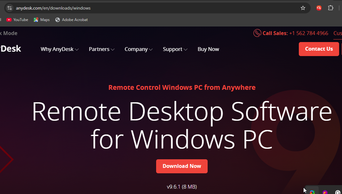
Task: Open the red extension icon in toolbar
Action: (x=319, y=8)
